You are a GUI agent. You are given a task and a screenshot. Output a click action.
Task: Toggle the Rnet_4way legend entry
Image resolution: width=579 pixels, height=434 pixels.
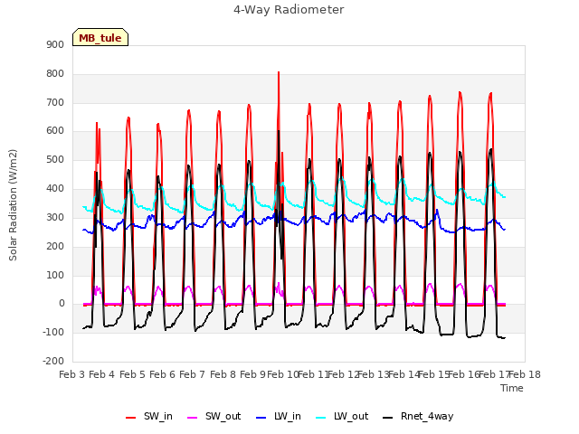tap(418, 417)
